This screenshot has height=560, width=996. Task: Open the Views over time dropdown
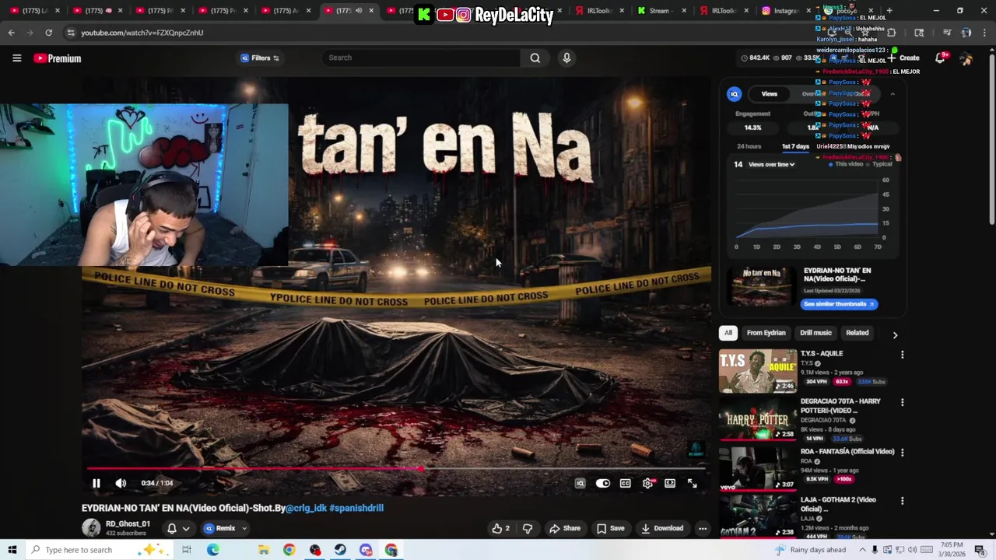[x=771, y=164]
